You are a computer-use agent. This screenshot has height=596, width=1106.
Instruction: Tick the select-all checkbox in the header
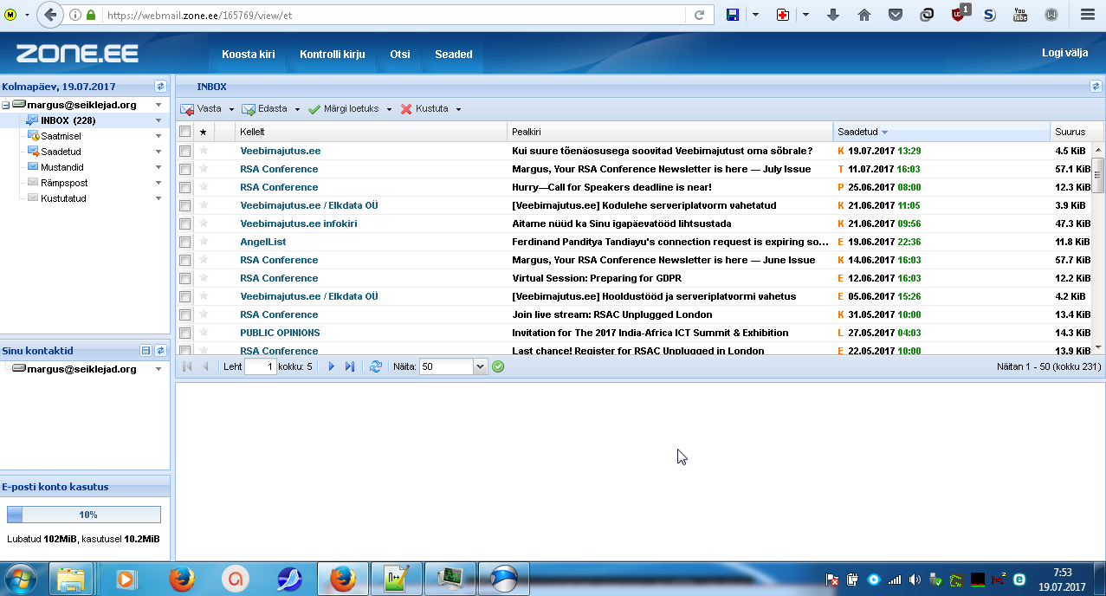point(184,132)
